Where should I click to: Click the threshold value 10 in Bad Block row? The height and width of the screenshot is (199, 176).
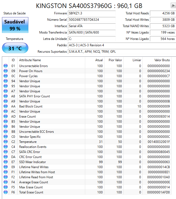139,106
